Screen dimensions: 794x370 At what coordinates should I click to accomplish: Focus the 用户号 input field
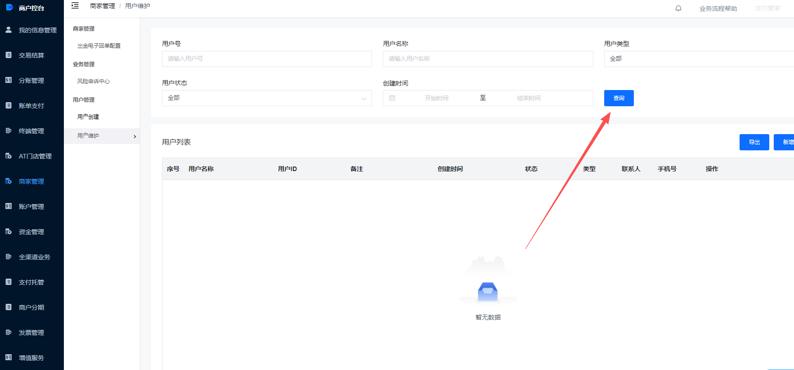267,59
